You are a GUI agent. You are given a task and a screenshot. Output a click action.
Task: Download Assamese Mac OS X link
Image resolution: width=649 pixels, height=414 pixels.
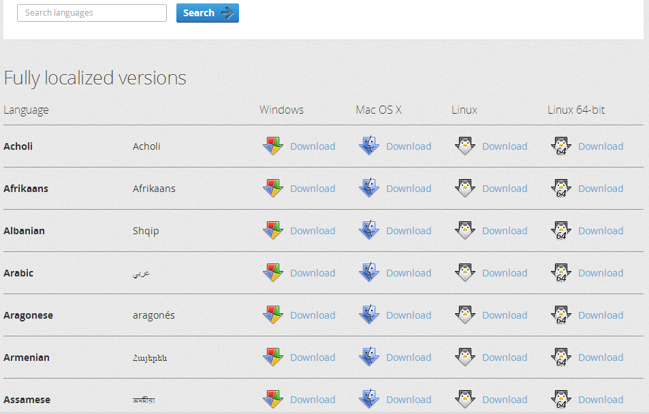point(409,400)
